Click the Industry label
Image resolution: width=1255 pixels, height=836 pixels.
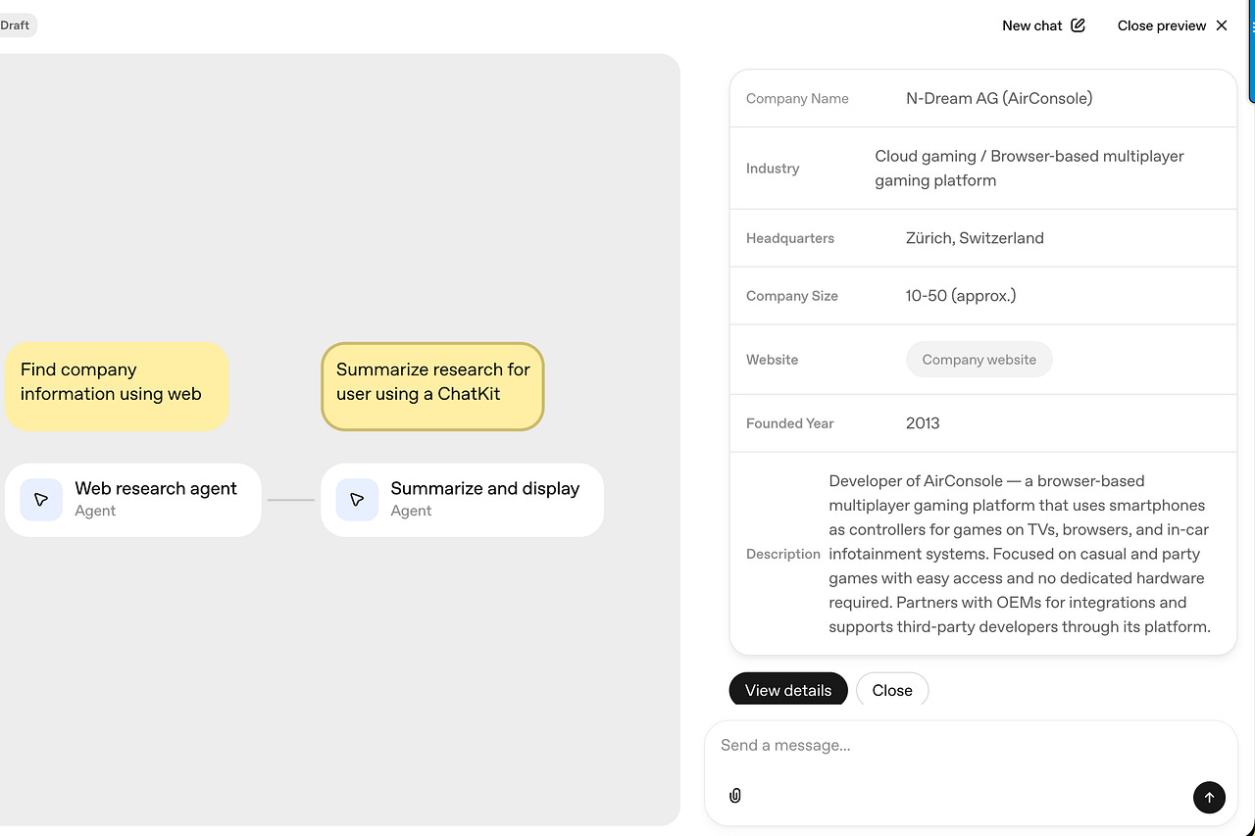click(773, 169)
